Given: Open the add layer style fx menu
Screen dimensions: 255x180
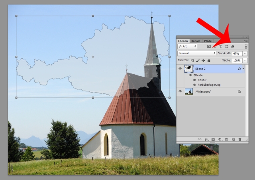Looking at the screenshot, I should [206, 139].
